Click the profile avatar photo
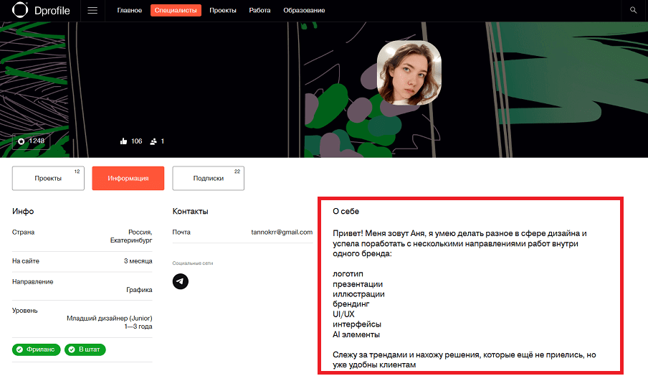This screenshot has width=648, height=376. click(x=409, y=72)
